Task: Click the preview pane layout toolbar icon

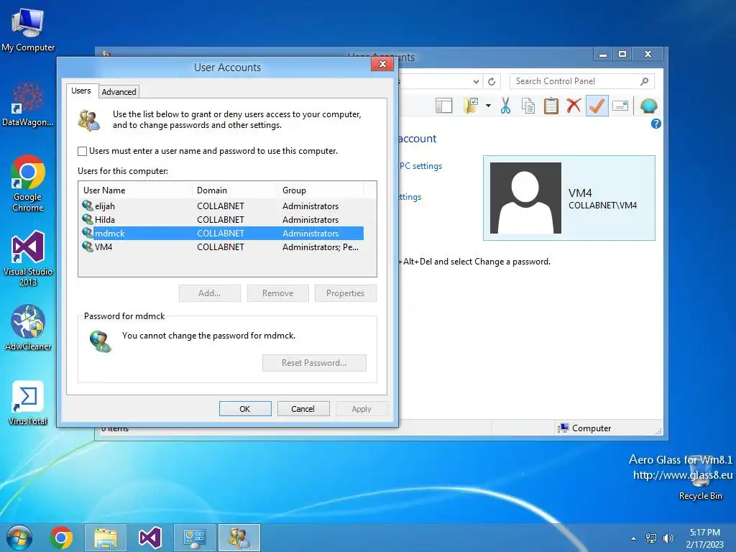Action: pos(443,106)
